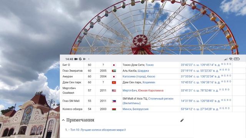Open the Столичный регион link
The height and width of the screenshot is (138, 246).
pos(161,99)
